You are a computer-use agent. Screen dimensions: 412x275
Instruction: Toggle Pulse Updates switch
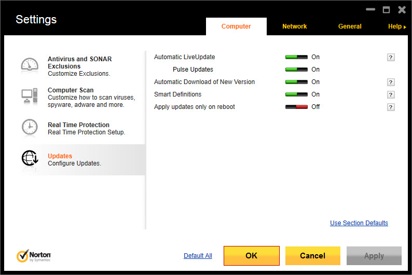pyautogui.click(x=296, y=70)
